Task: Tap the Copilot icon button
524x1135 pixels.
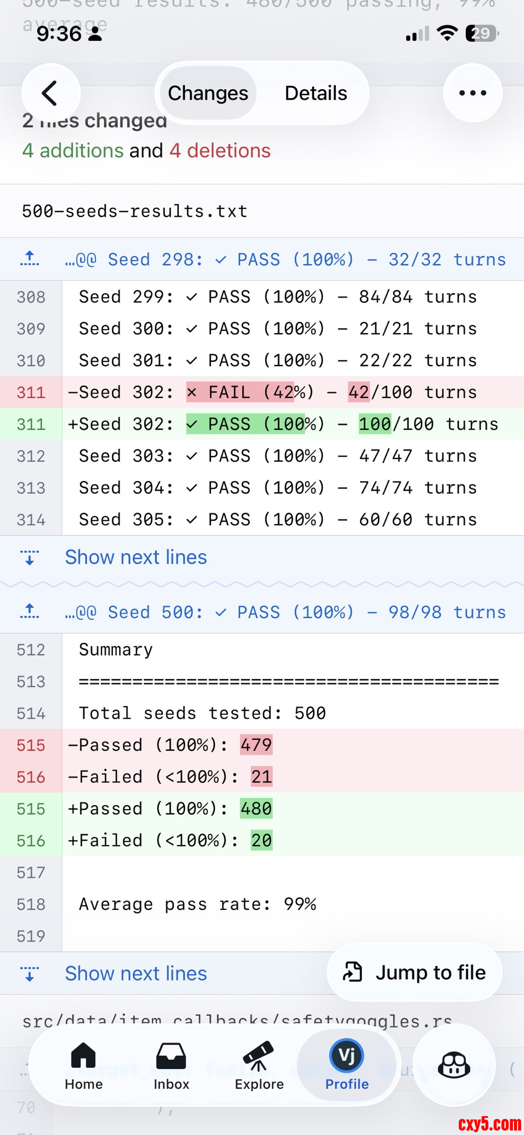Action: point(454,1065)
